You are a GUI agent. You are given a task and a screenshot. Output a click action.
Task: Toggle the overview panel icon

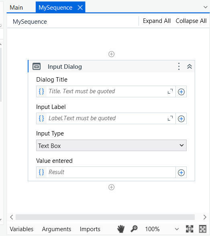pyautogui.click(x=203, y=229)
